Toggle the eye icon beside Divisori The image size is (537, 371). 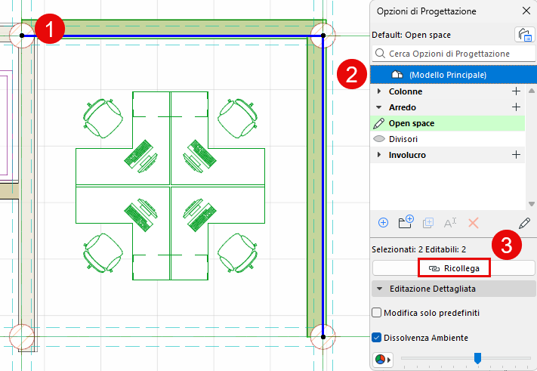coord(379,139)
